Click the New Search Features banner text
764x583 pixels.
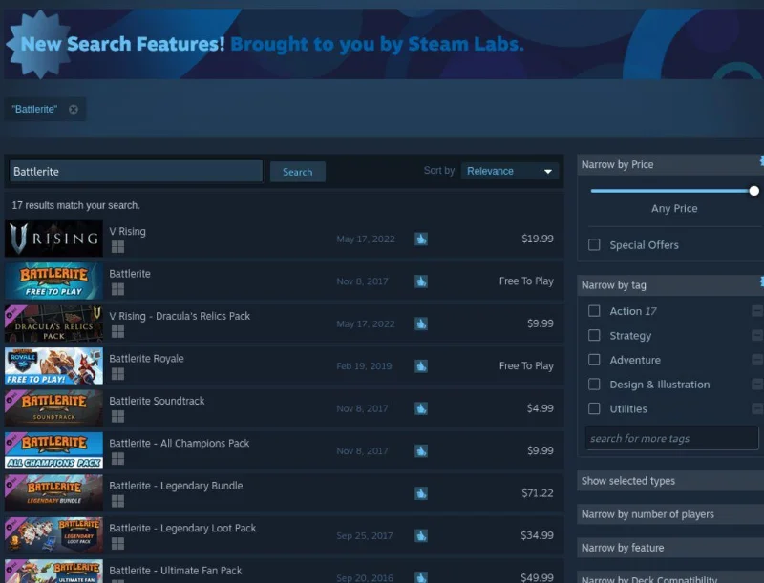[272, 44]
